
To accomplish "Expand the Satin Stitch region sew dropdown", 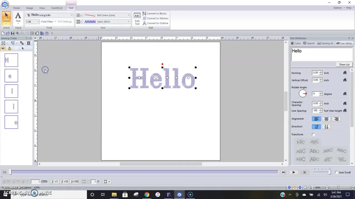I will (x=128, y=22).
